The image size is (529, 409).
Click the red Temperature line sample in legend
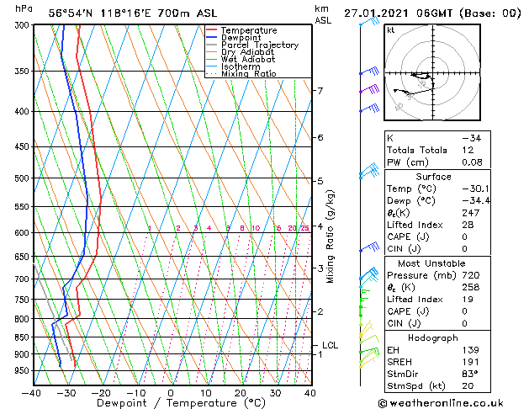[211, 30]
